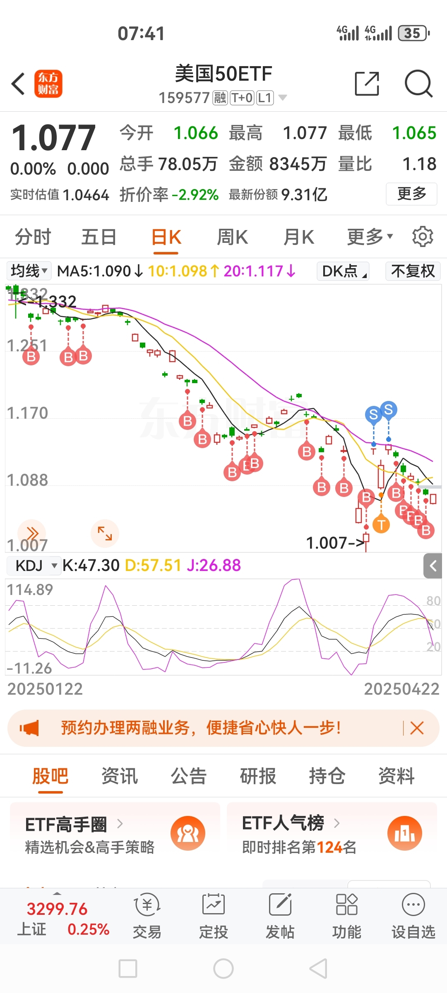Tap the 即时排名第124名 text
447x993 pixels.
(299, 847)
